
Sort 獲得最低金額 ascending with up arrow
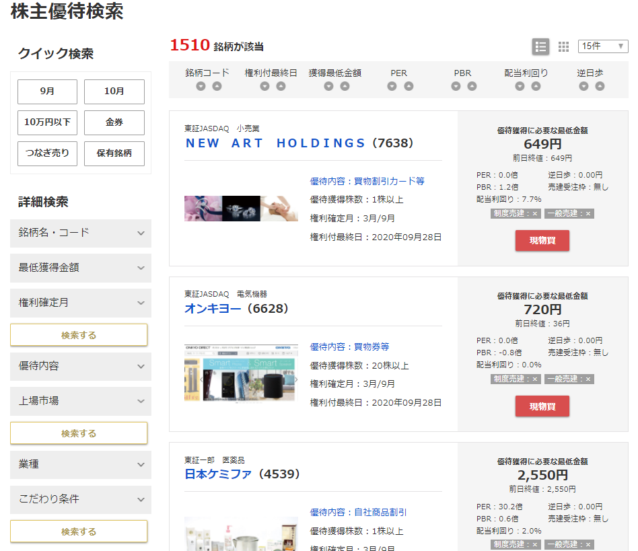click(345, 86)
